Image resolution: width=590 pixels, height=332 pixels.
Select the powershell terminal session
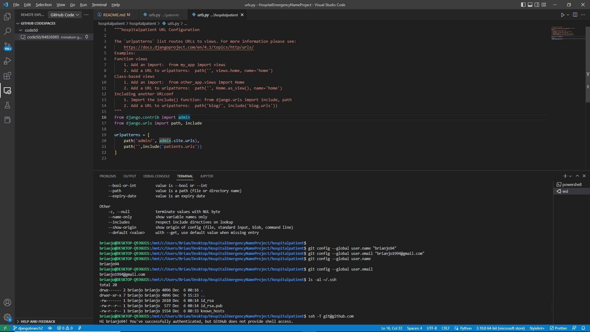click(x=571, y=184)
